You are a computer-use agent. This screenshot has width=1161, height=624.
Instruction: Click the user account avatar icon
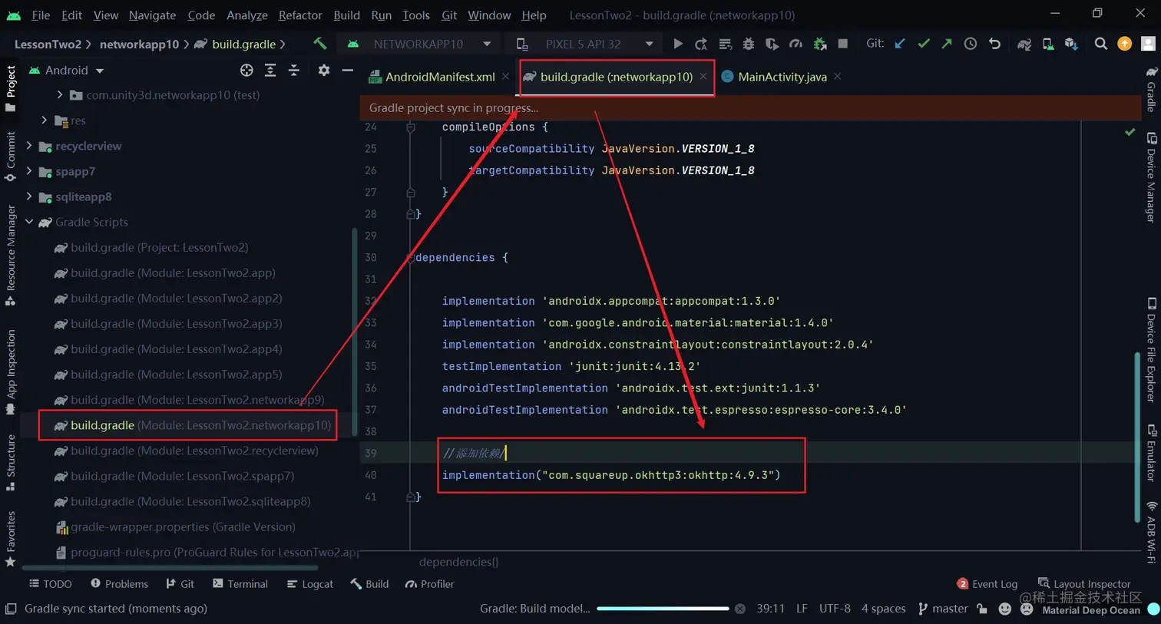(x=1149, y=44)
